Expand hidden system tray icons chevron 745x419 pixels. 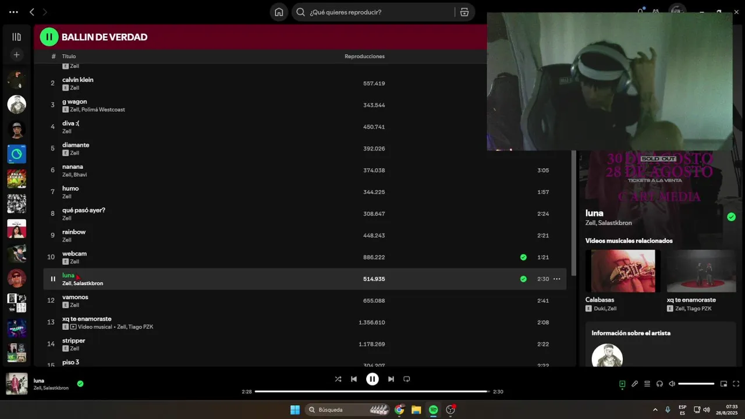(x=655, y=410)
